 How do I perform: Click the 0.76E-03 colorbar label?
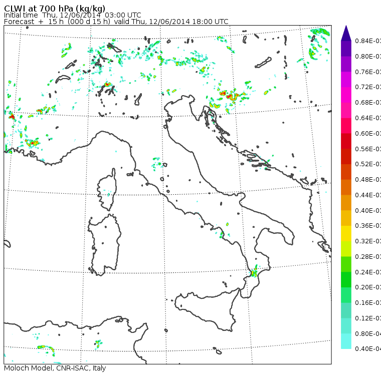[368, 72]
